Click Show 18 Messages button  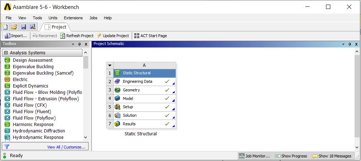click(332, 156)
